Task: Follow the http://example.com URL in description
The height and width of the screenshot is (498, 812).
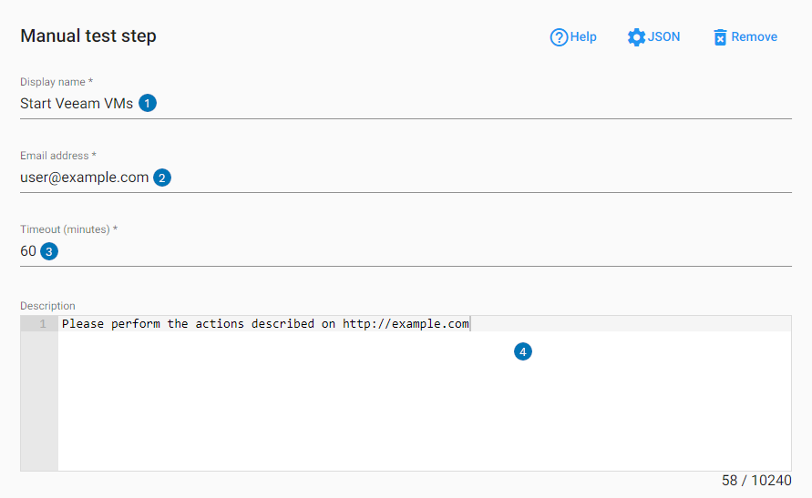Action: 406,324
